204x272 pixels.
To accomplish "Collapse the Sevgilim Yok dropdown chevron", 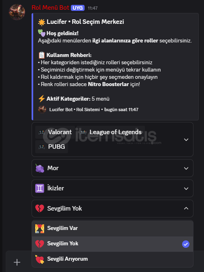I will click(186, 208).
